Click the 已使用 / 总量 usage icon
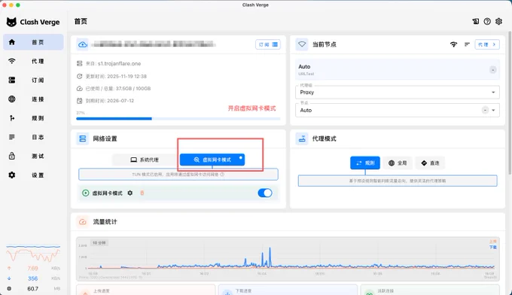512x295 pixels. 79,89
